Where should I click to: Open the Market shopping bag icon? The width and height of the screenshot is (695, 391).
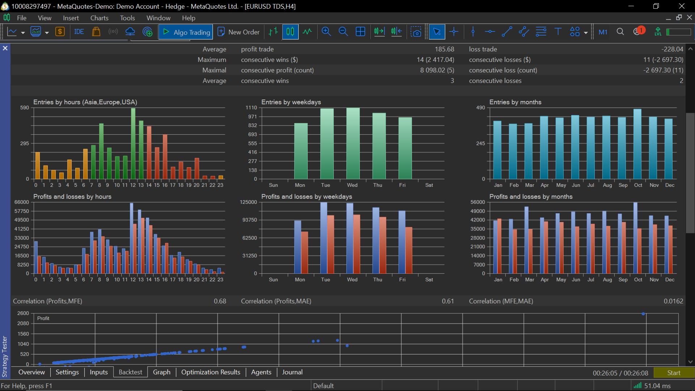pos(96,32)
